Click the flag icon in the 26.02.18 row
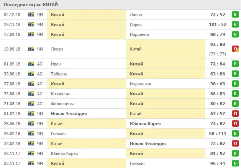Image resolution: width=241 pixels, height=168 pixels. pyautogui.click(x=31, y=134)
